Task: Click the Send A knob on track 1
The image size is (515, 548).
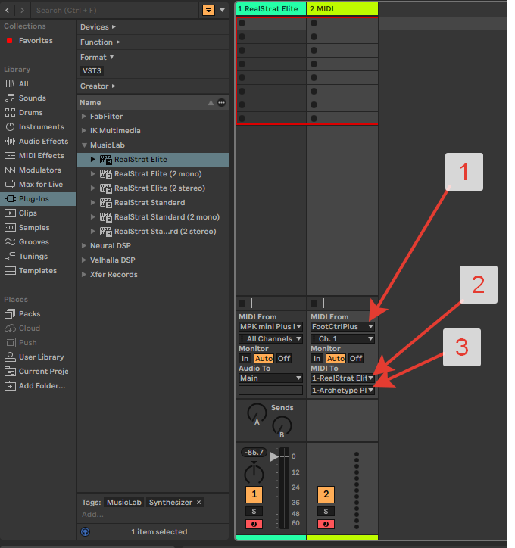Action: tap(257, 413)
